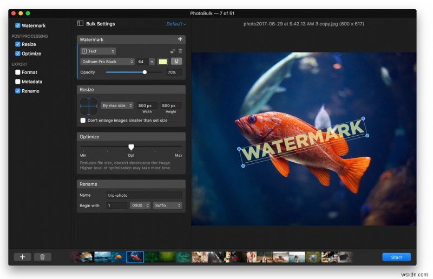Enable the Format export checkbox
The width and height of the screenshot is (433, 279).
[x=18, y=72]
